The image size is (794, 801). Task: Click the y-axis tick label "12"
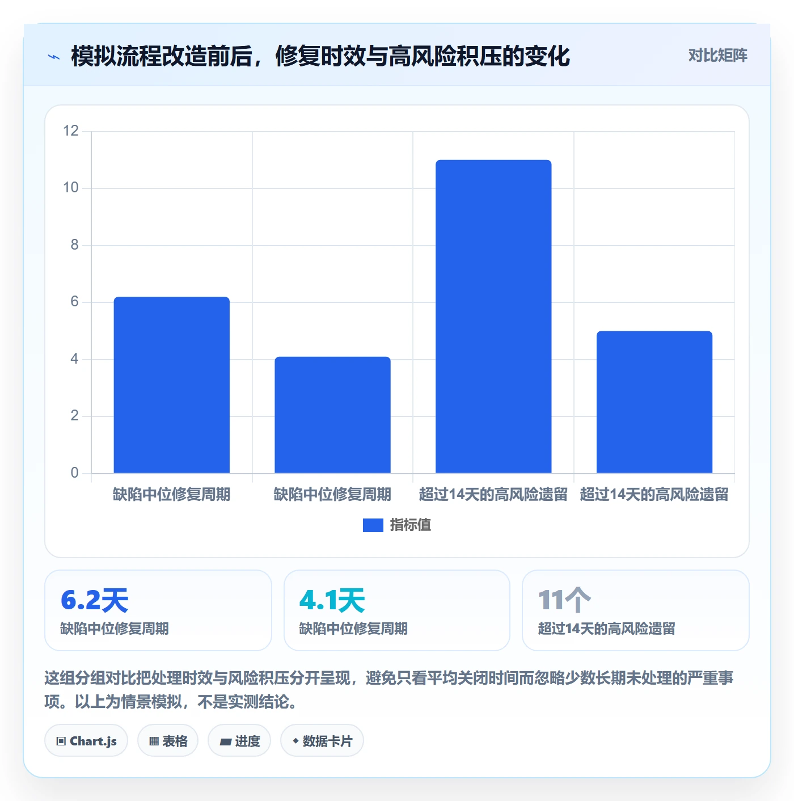(71, 131)
